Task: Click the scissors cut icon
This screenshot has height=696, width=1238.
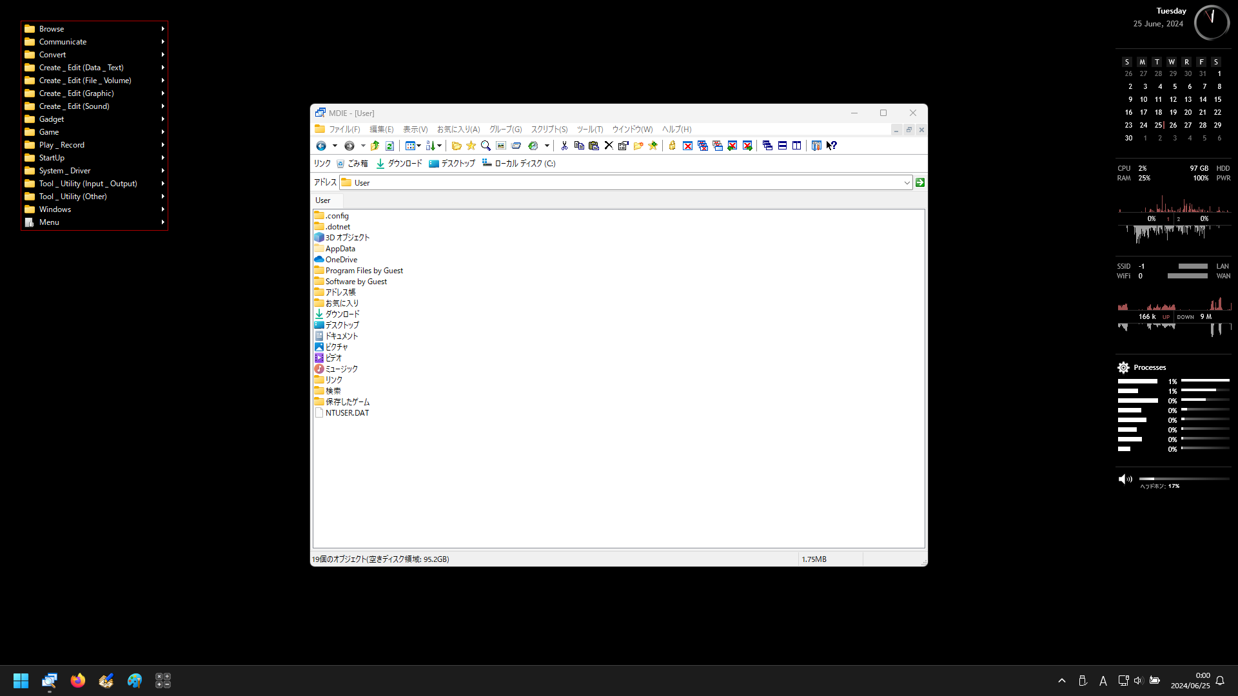Action: 564,146
